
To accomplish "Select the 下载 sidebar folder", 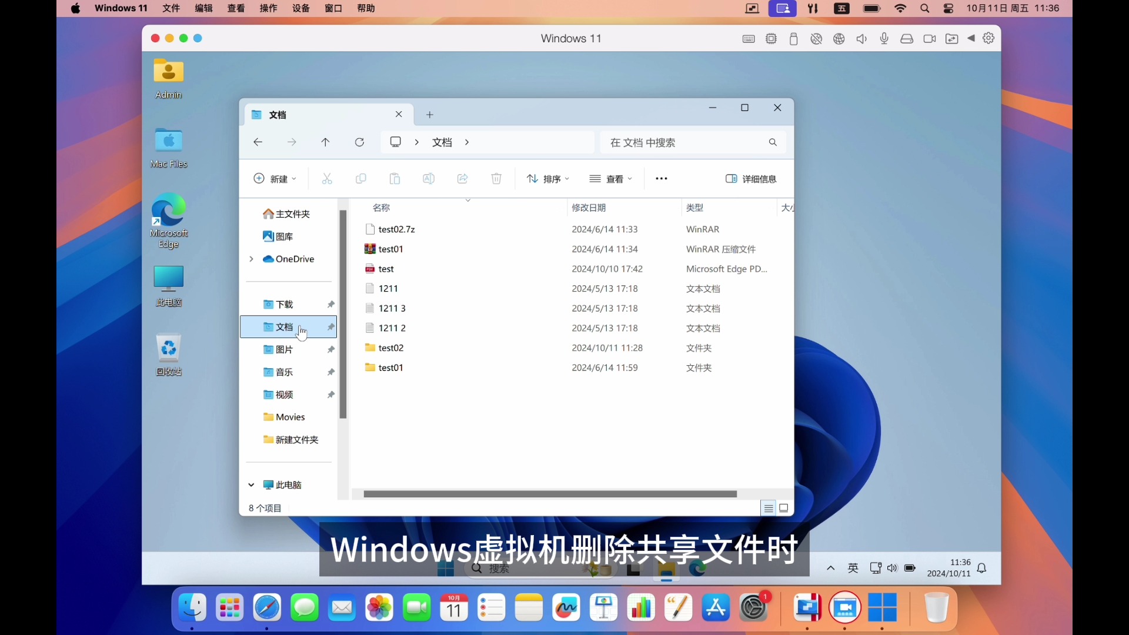I will tap(289, 305).
